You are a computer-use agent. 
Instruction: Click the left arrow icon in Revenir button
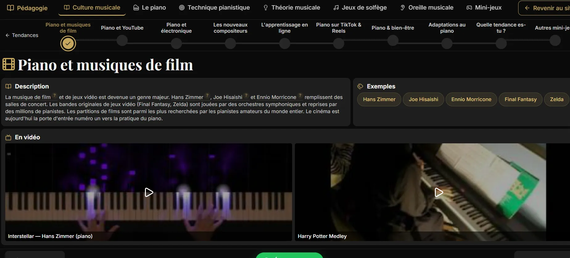(527, 8)
